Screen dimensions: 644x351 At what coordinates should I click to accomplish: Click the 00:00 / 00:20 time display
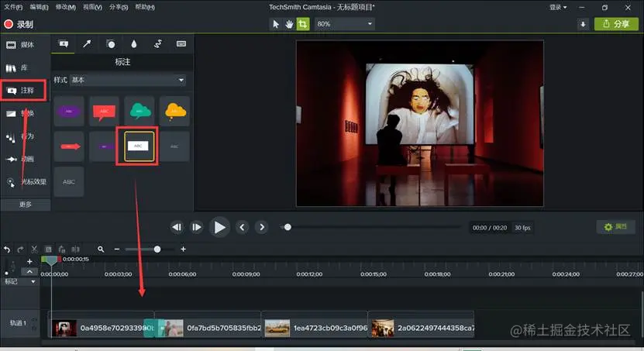coord(490,228)
